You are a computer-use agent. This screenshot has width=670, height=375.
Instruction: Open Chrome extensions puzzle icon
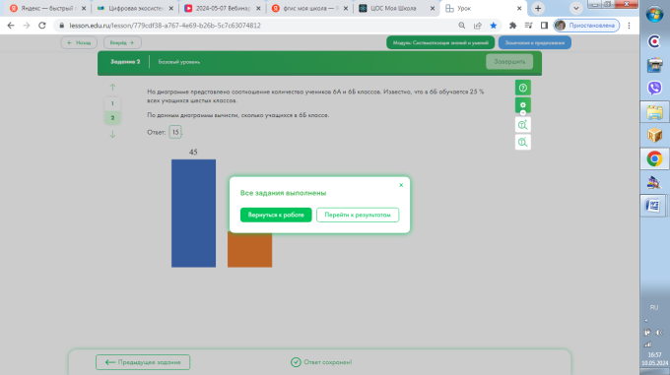tap(512, 26)
